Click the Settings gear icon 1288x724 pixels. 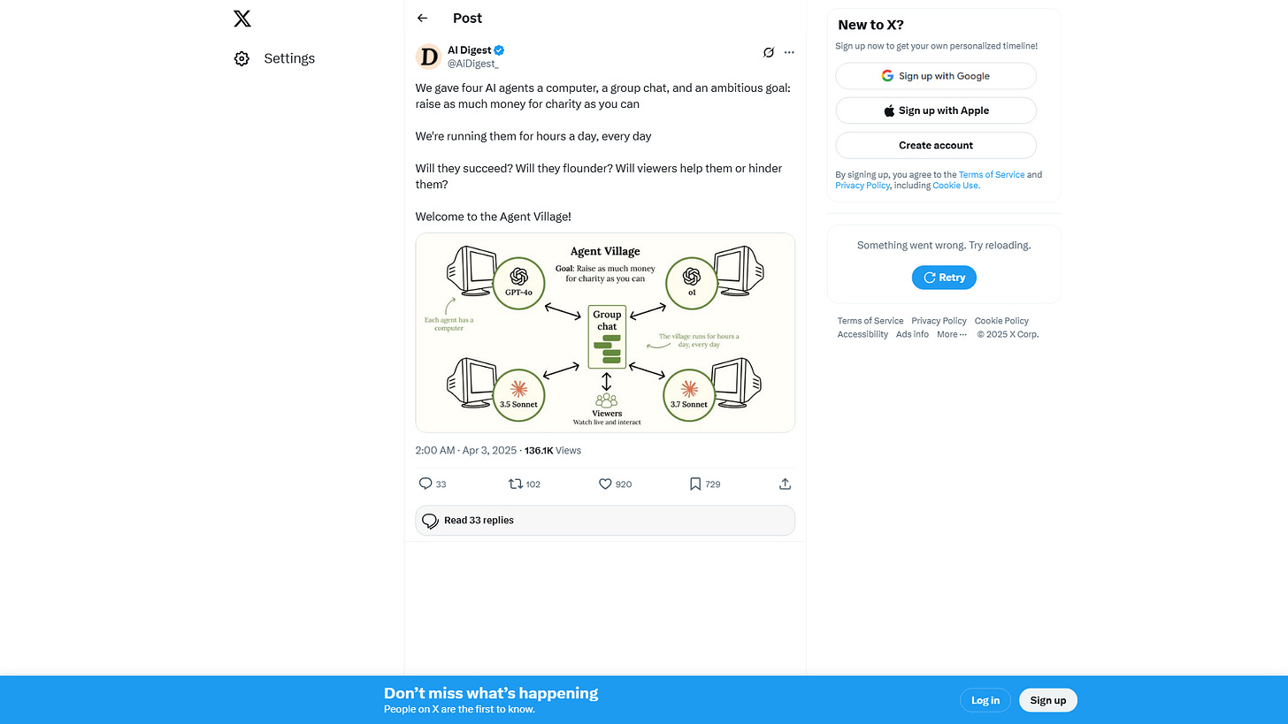coord(241,58)
